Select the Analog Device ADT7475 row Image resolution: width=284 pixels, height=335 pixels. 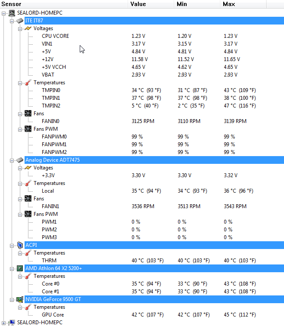click(x=154, y=160)
